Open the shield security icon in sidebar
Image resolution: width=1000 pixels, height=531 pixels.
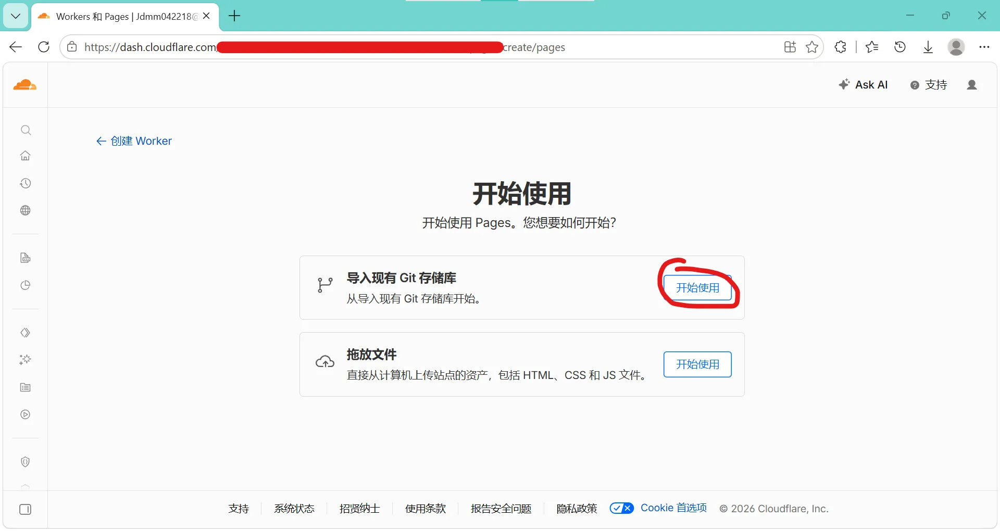[x=26, y=462]
